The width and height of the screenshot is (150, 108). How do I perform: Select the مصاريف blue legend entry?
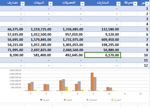(45, 100)
